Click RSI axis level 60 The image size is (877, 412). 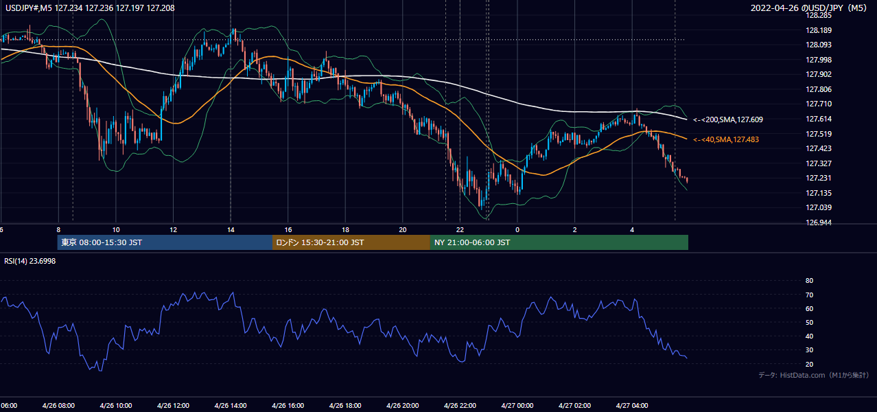pyautogui.click(x=809, y=308)
